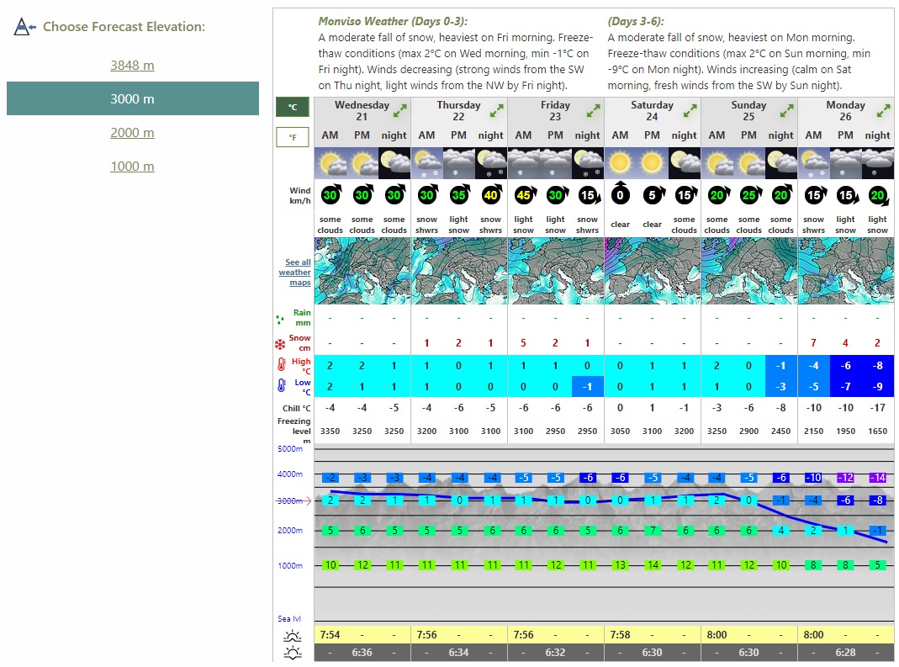The image size is (899, 667).
Task: Switch temperature units to °F
Action: (x=293, y=137)
